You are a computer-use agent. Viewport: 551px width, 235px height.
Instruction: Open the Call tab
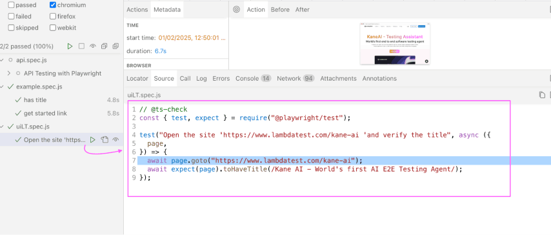pyautogui.click(x=185, y=79)
